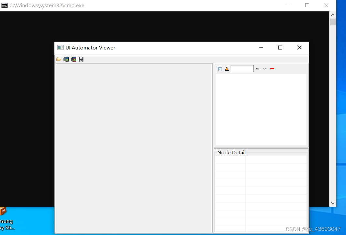346x235 pixels.
Task: Select the Node Detail panel header
Action: click(231, 152)
